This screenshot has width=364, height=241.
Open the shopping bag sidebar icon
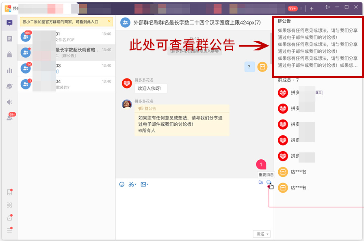tap(9, 54)
